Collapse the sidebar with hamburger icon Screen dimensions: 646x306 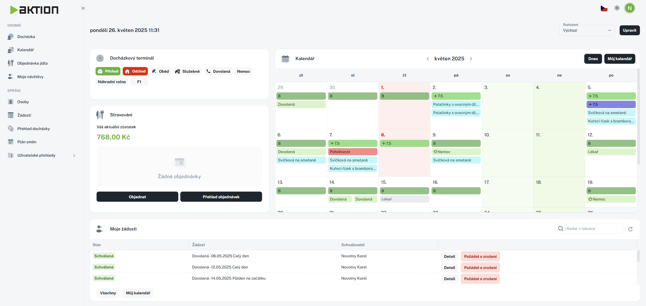click(x=83, y=8)
